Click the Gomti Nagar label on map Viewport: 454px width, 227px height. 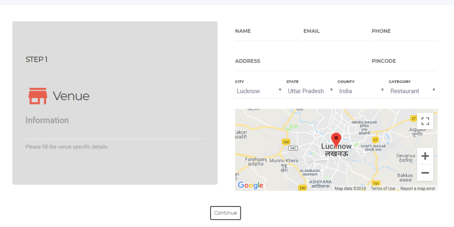coord(373,148)
